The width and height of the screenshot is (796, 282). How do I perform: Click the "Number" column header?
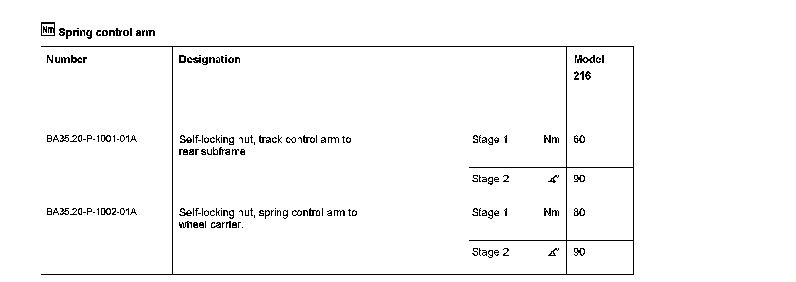tap(66, 60)
